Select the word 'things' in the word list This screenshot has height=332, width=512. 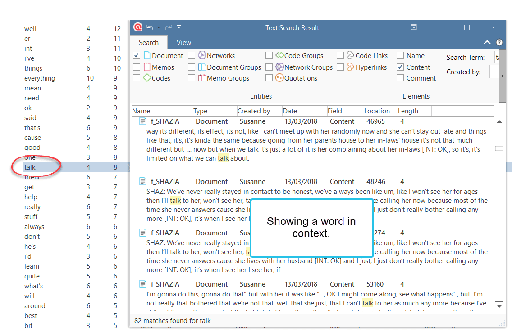coord(33,68)
